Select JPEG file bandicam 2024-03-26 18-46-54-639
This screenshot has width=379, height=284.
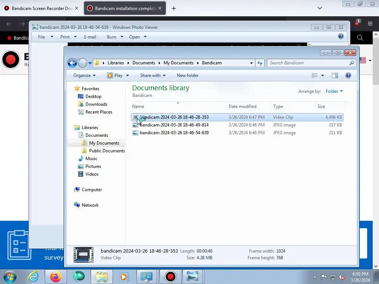click(x=237, y=133)
